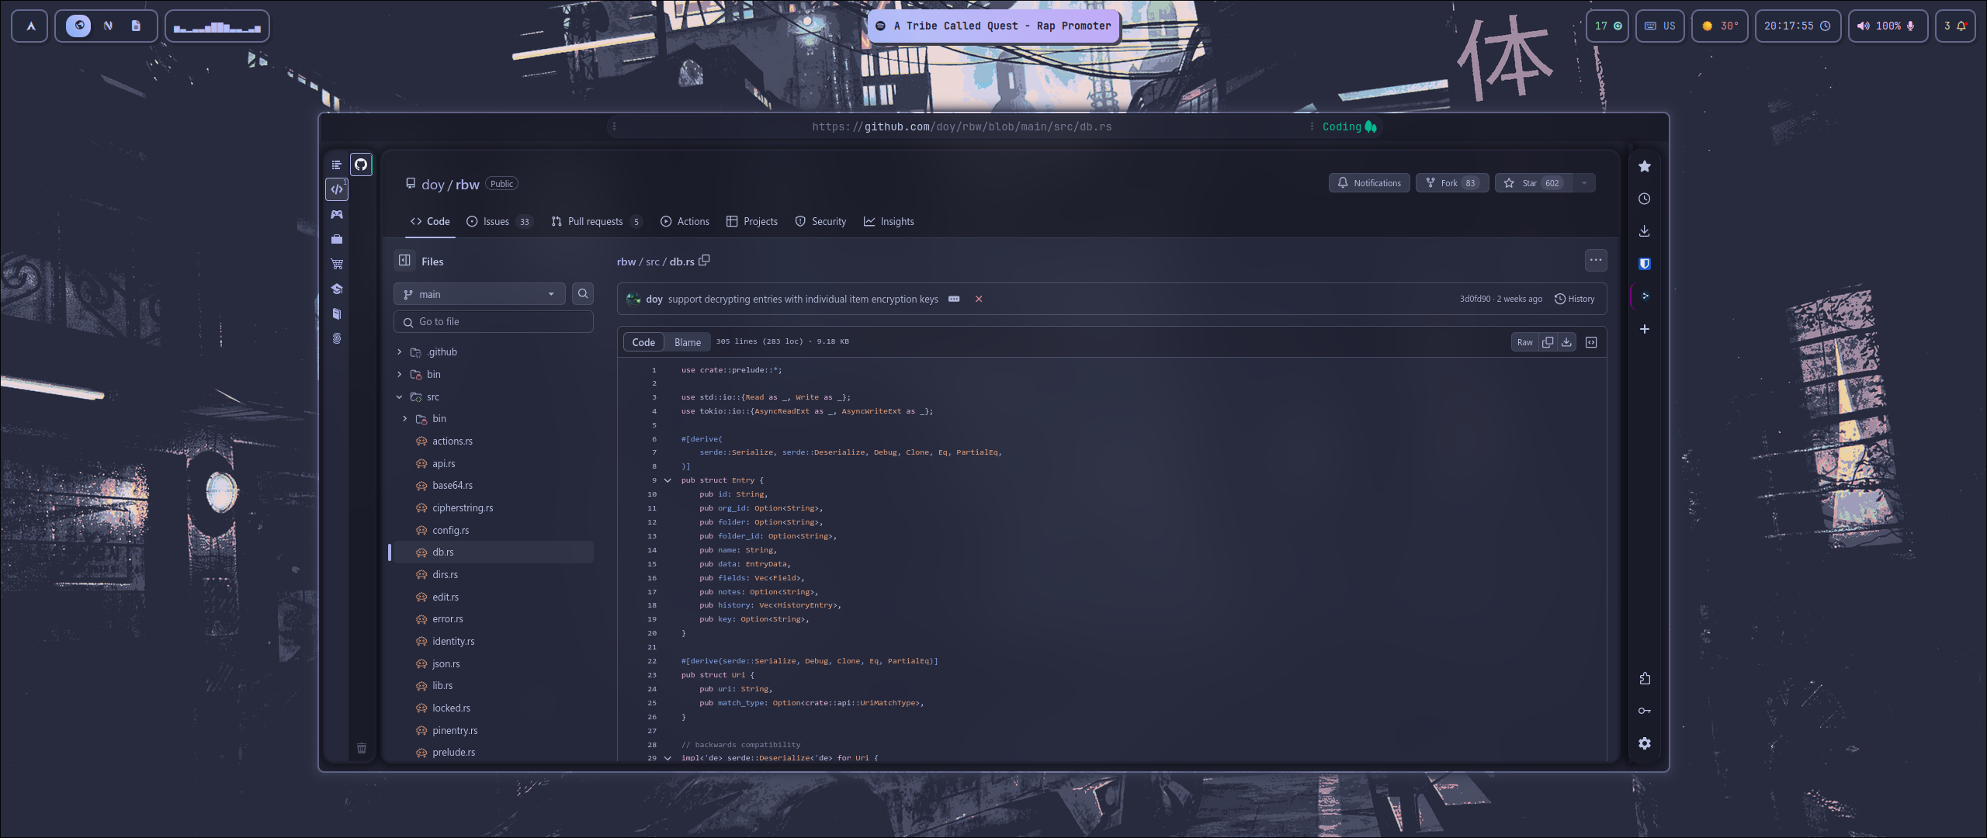Open the school workspace icon
The height and width of the screenshot is (838, 1987).
click(x=337, y=289)
